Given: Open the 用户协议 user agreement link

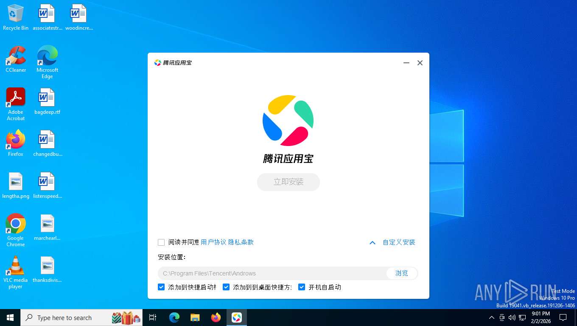Looking at the screenshot, I should 213,242.
